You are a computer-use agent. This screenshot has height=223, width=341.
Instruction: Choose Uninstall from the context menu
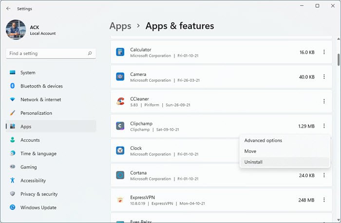(x=253, y=162)
